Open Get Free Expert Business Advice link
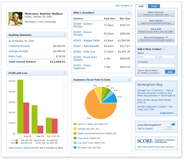 (x=156, y=147)
